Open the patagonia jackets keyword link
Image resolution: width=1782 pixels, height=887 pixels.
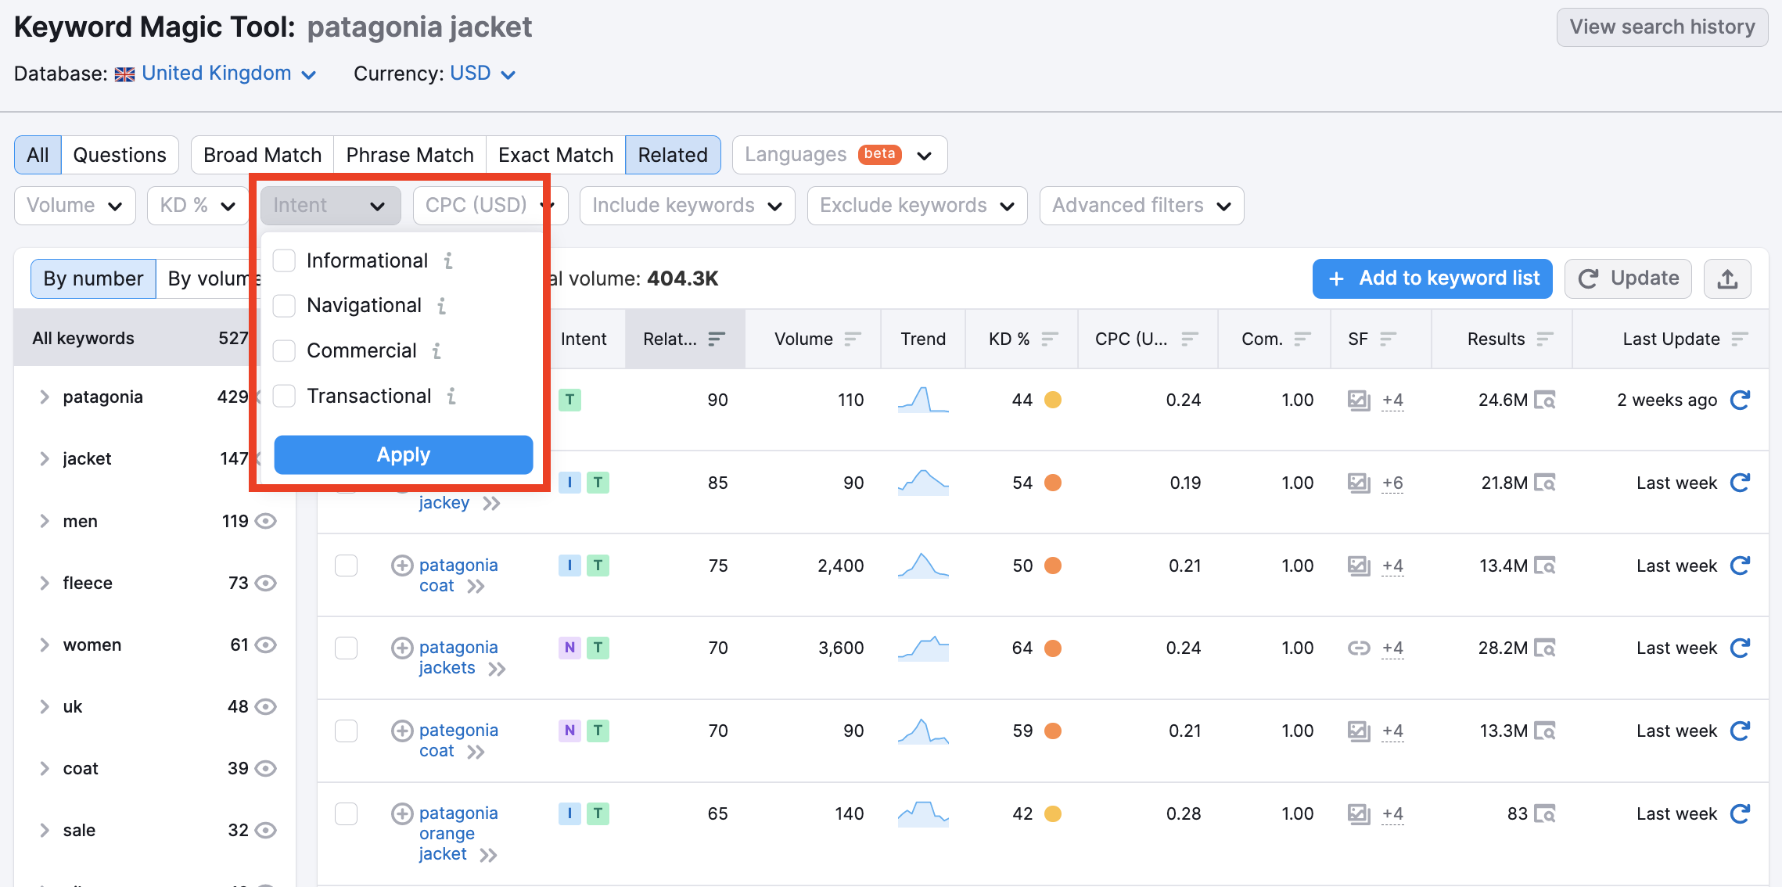(x=458, y=658)
